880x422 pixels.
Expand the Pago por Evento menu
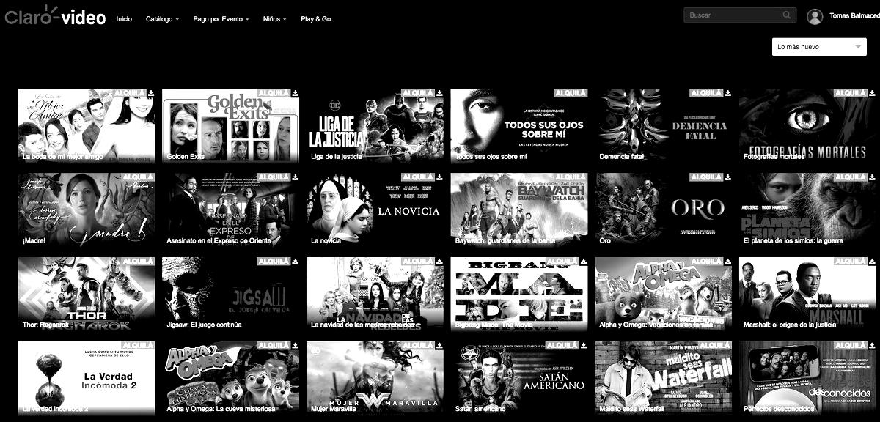point(221,19)
